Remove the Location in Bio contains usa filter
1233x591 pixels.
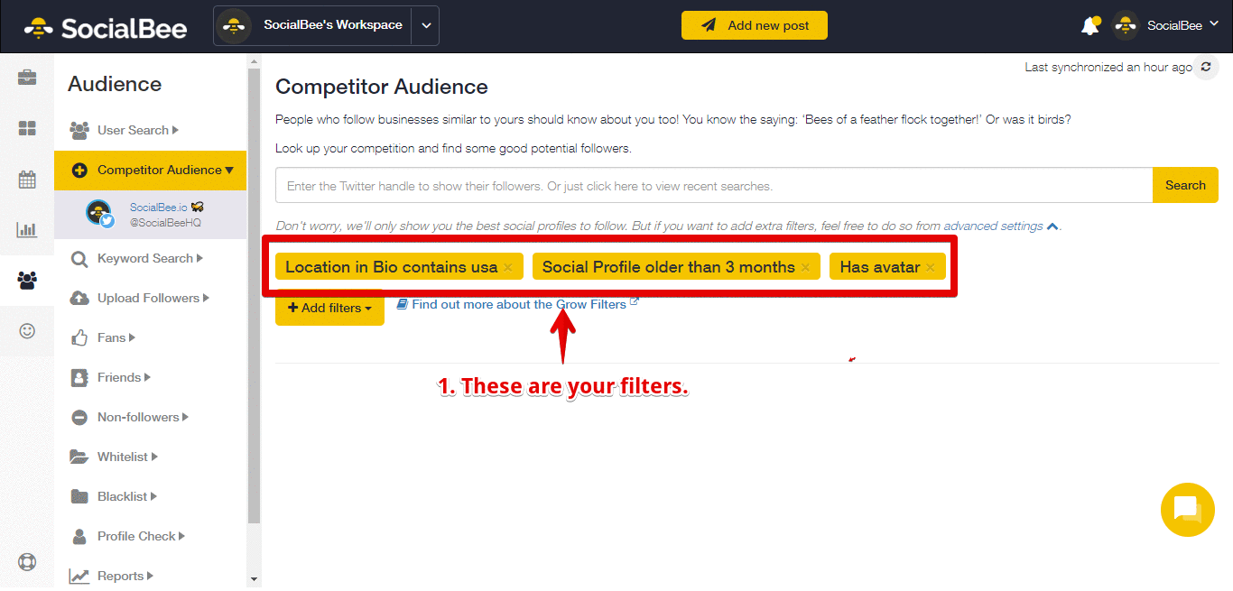(508, 267)
